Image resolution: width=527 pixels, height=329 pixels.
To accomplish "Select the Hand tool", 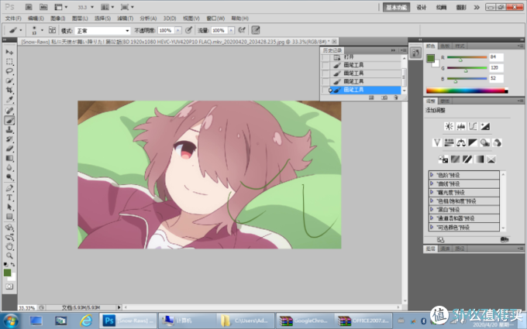I will click(9, 246).
